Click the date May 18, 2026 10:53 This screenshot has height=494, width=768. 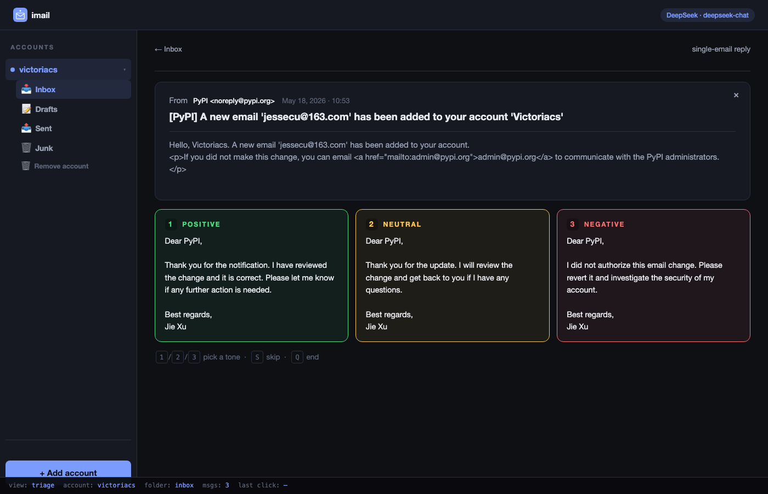(316, 101)
